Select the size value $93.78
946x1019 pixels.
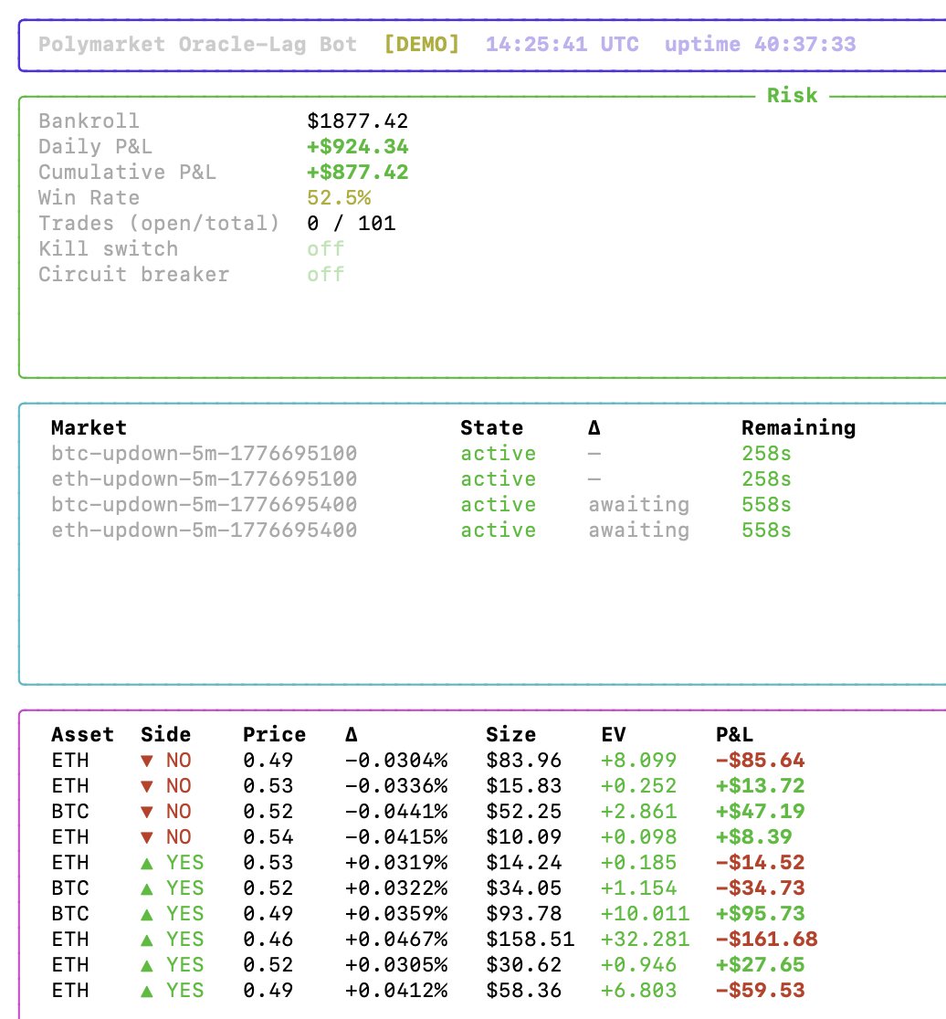(524, 914)
